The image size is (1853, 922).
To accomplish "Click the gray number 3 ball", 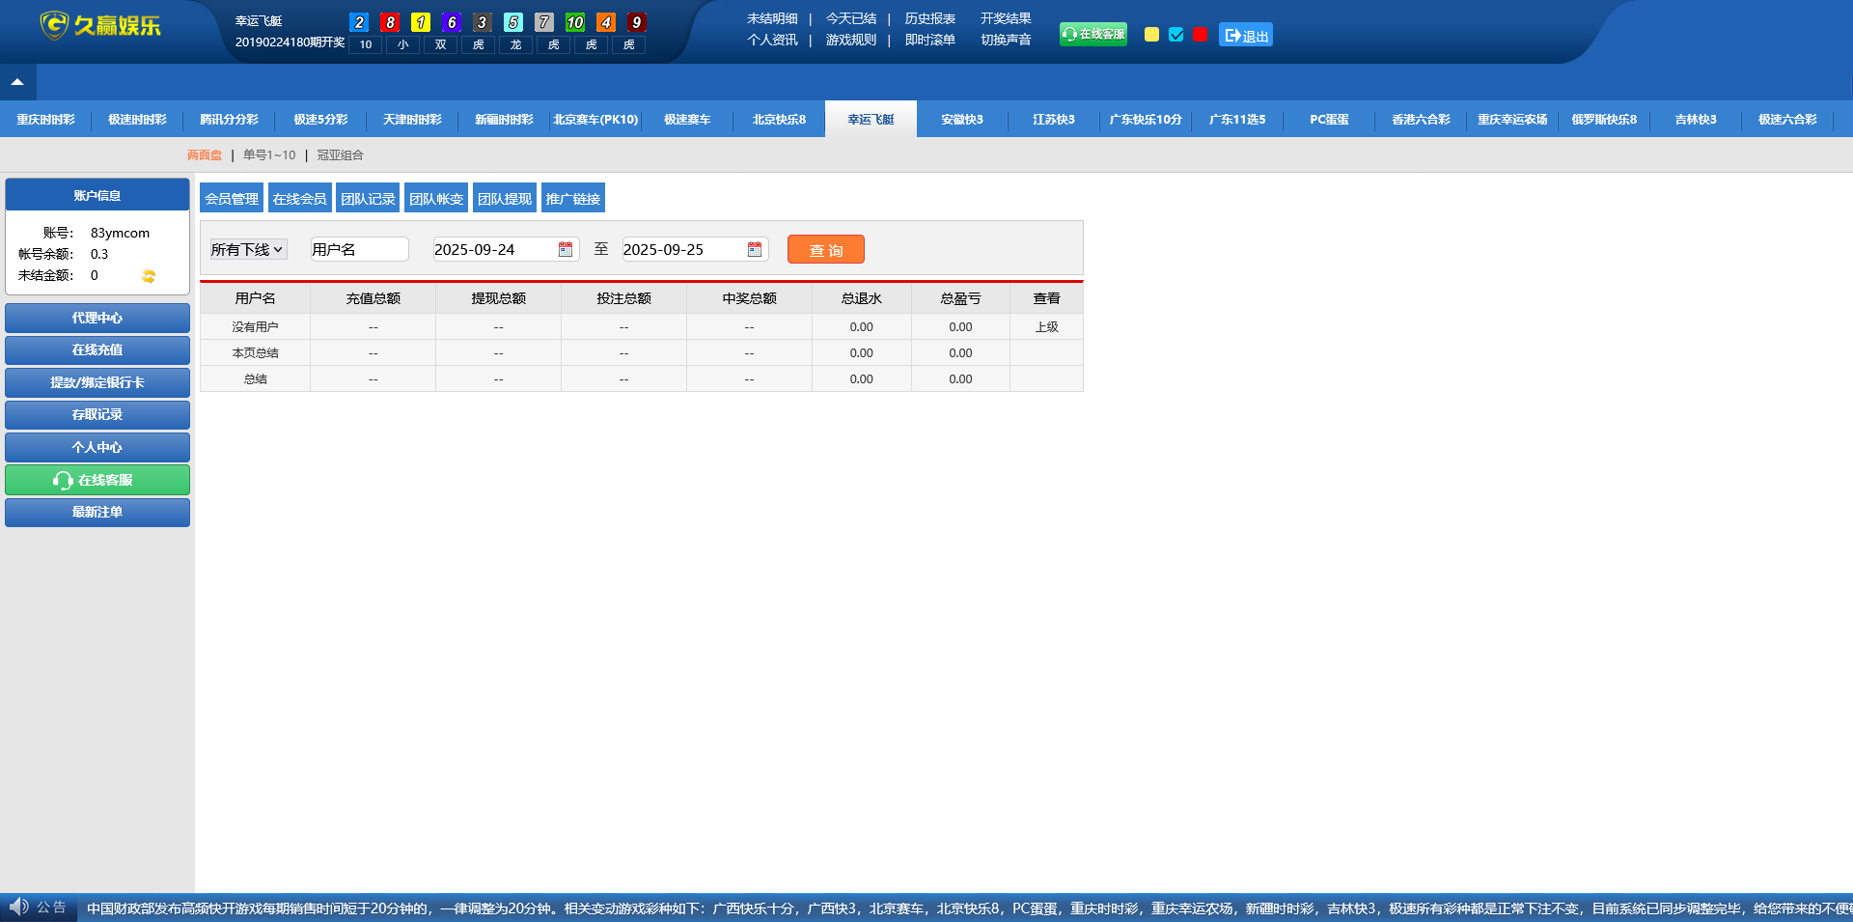I will [483, 22].
